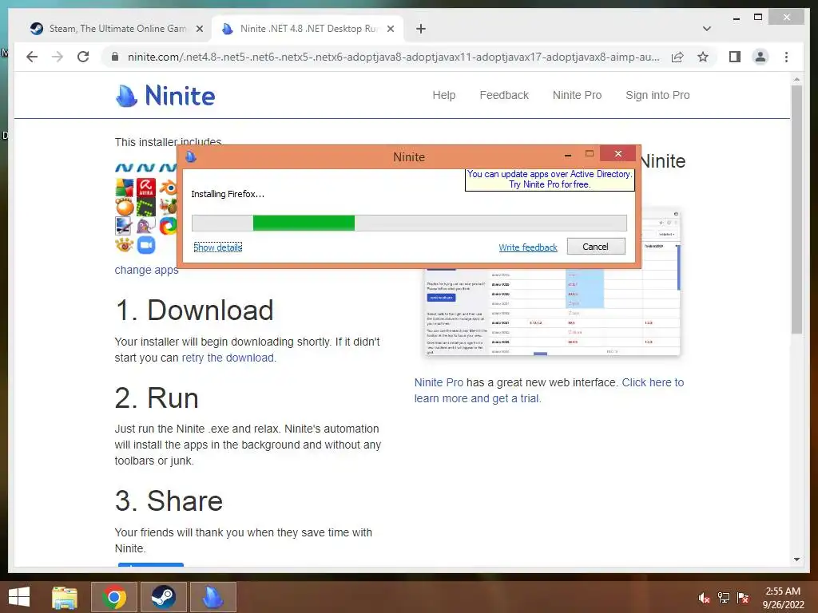Click the muted volume tray icon
The height and width of the screenshot is (613, 818).
click(x=704, y=598)
